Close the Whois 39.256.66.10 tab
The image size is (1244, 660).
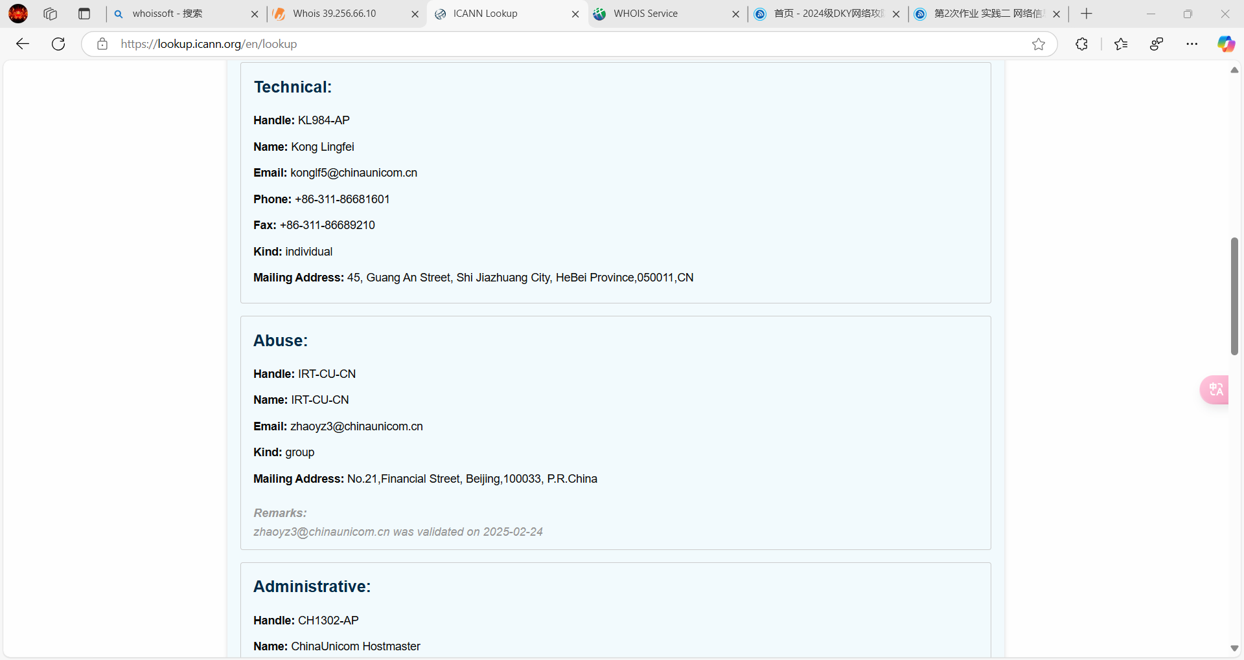click(x=415, y=14)
